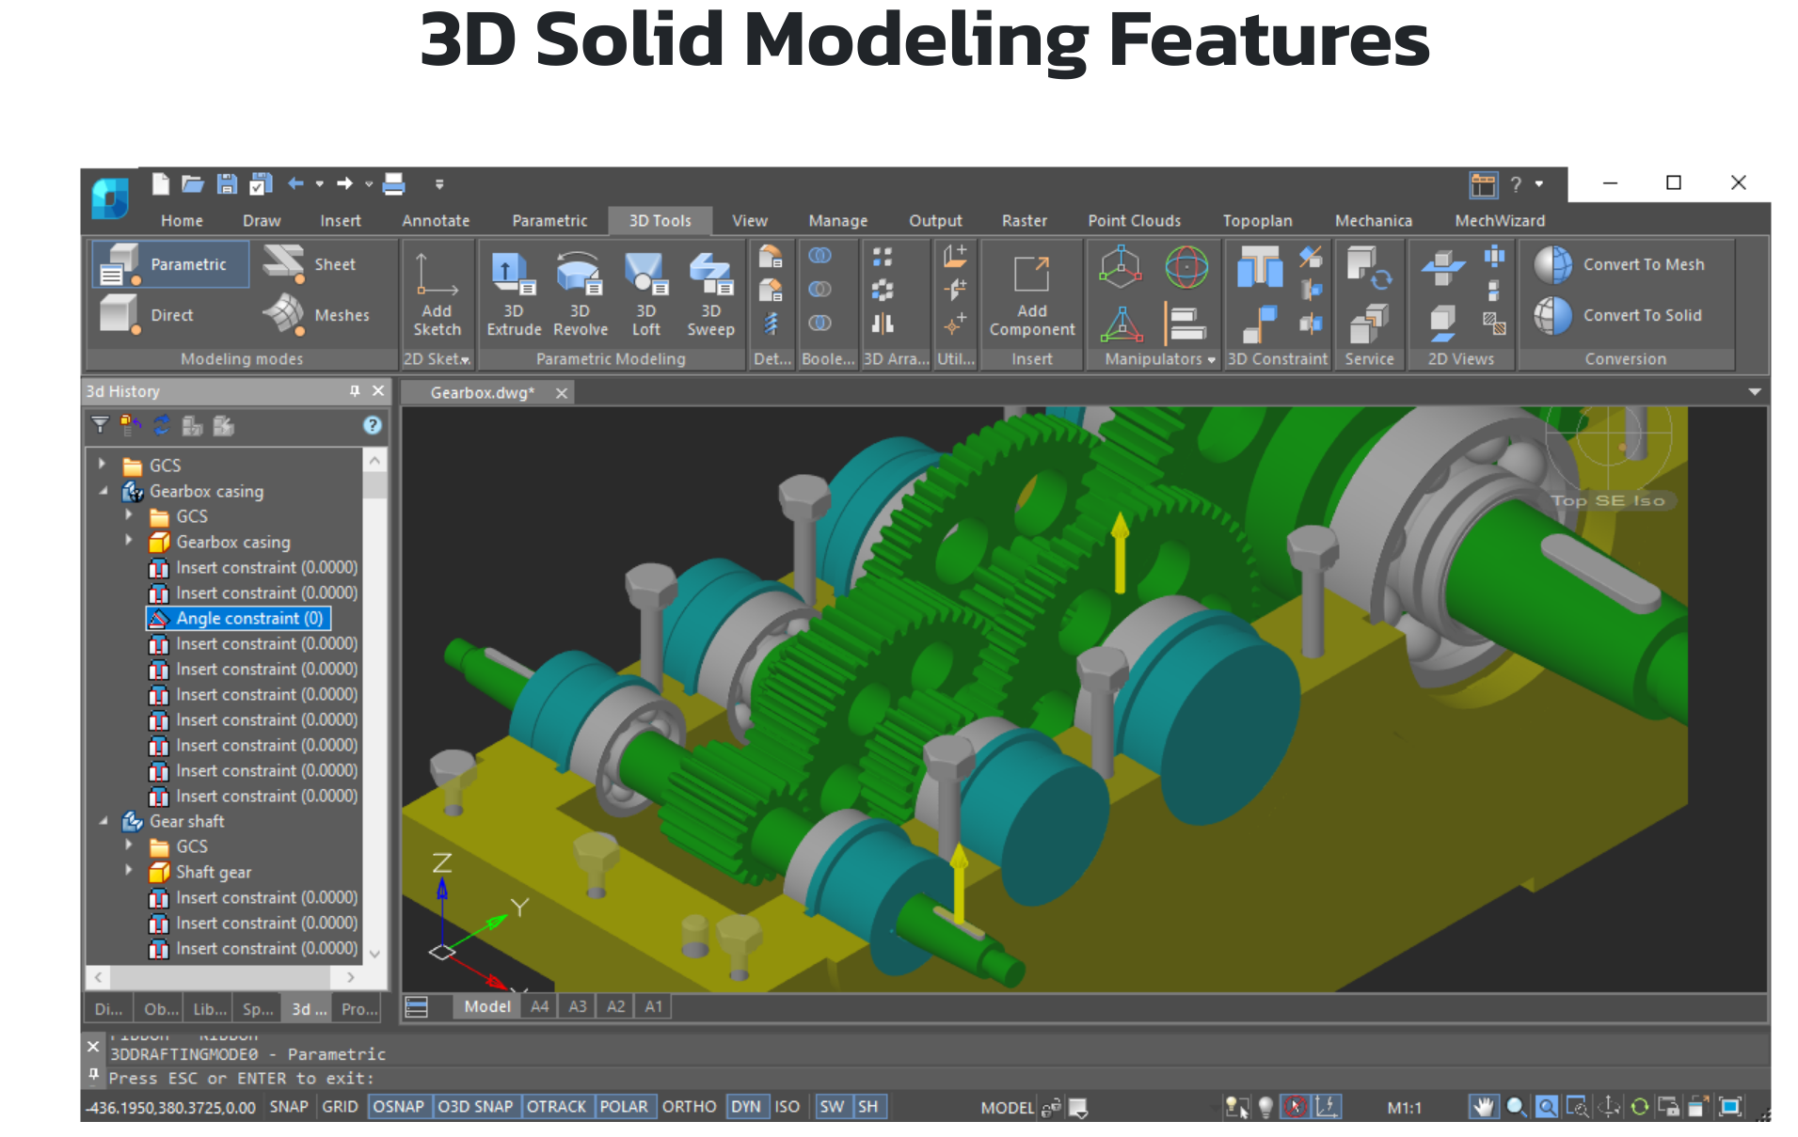Collapse the Gear shaft node

tap(103, 820)
